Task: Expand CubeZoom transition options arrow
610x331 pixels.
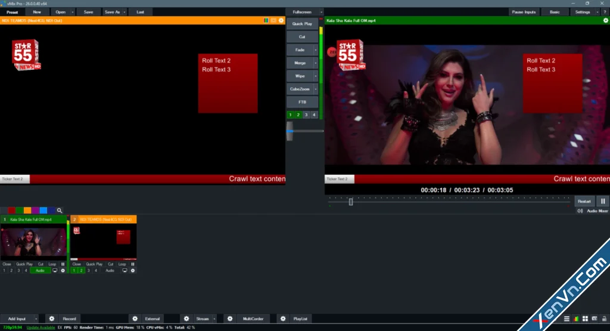Action: click(316, 89)
